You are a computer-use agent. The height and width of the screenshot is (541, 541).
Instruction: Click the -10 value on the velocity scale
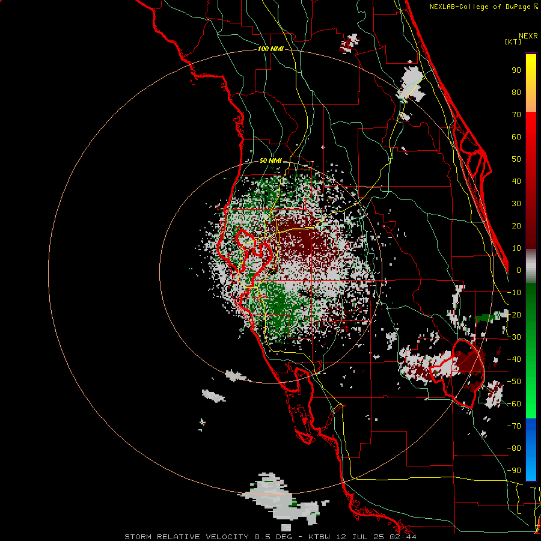(514, 293)
